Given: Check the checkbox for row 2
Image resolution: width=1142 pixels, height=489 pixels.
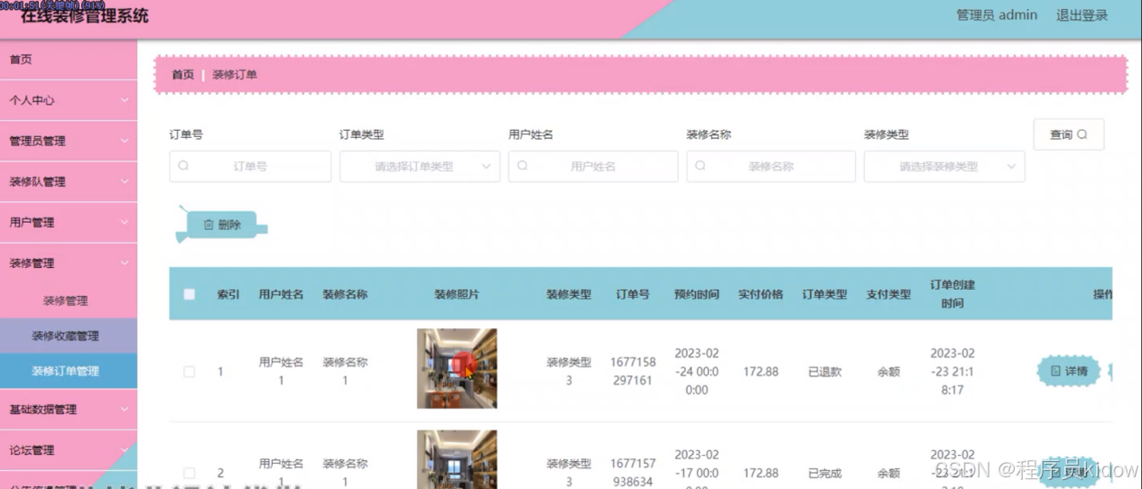Looking at the screenshot, I should point(189,473).
